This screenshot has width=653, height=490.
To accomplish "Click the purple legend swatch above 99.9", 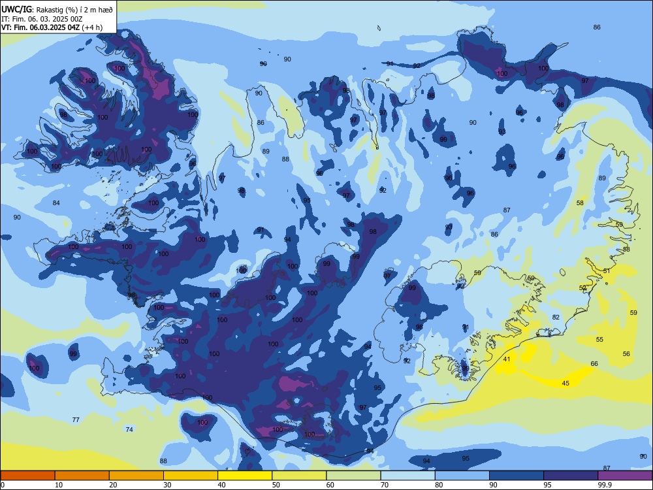I will (x=626, y=476).
